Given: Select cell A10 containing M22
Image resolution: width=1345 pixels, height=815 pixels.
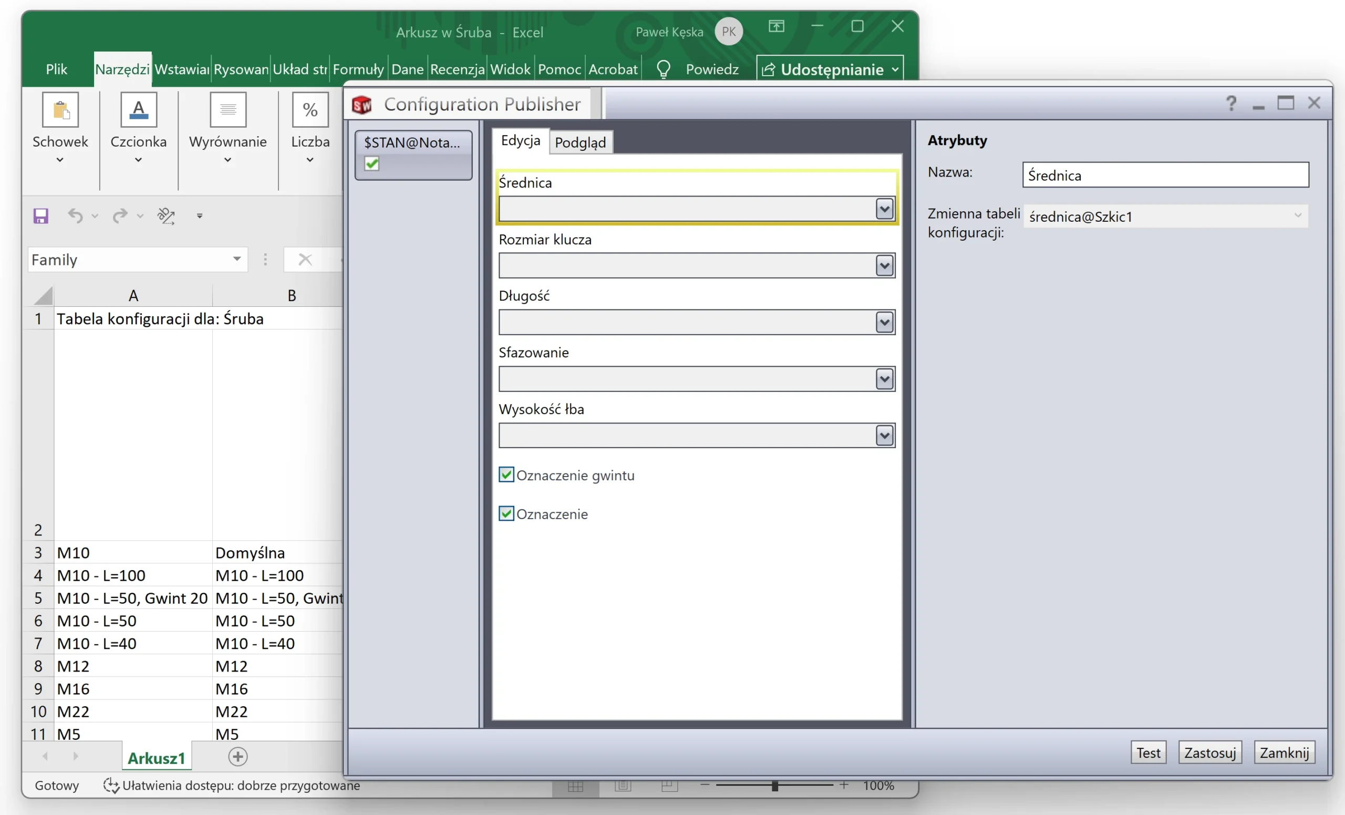Looking at the screenshot, I should pos(133,711).
